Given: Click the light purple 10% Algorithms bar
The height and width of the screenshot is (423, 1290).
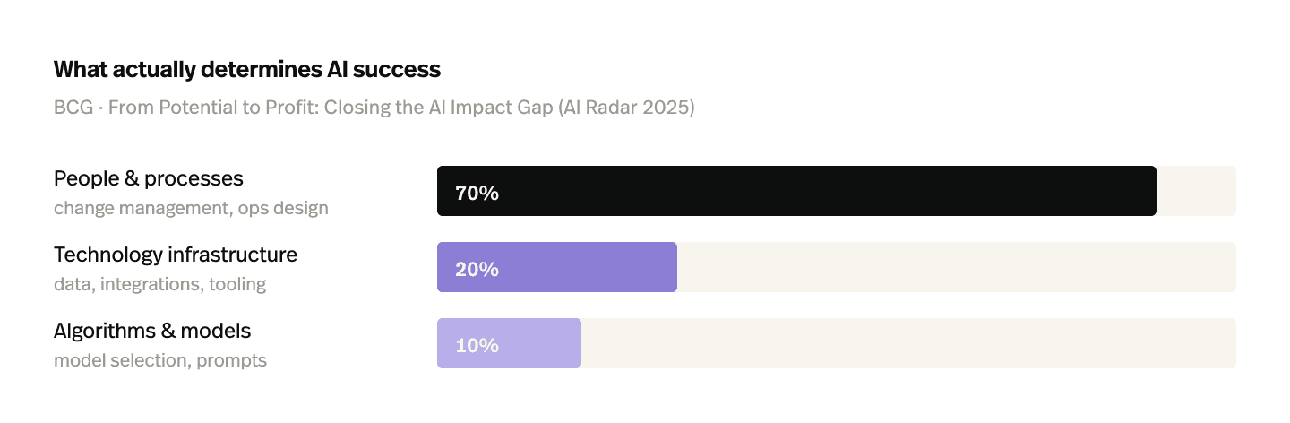Looking at the screenshot, I should click(509, 343).
